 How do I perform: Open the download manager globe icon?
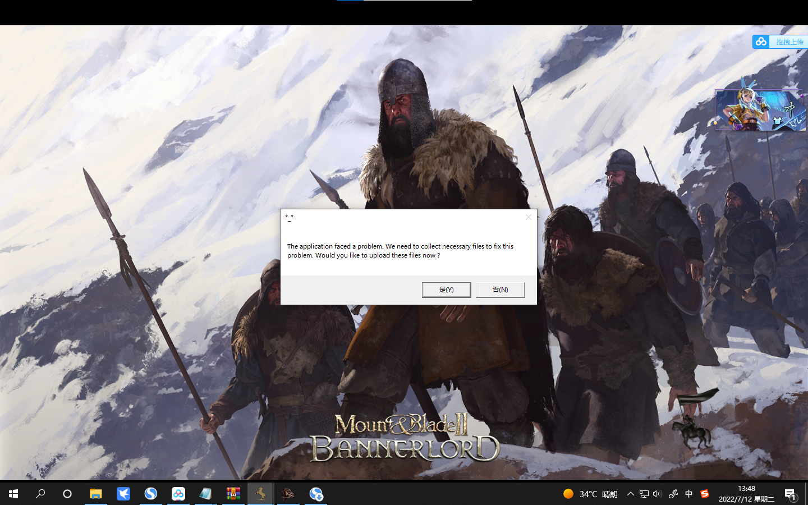pos(316,494)
